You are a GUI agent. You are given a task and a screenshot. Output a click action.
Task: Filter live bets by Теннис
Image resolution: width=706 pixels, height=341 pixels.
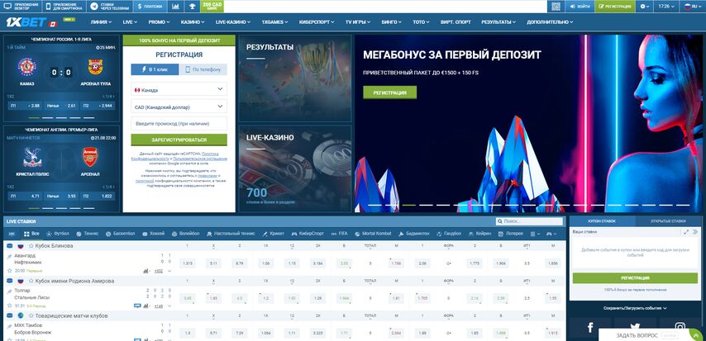tap(87, 234)
